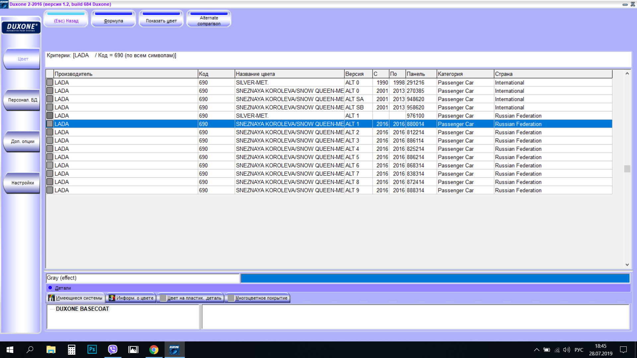Open Photos app from taskbar
This screenshot has height=358, width=637.
coord(133,350)
